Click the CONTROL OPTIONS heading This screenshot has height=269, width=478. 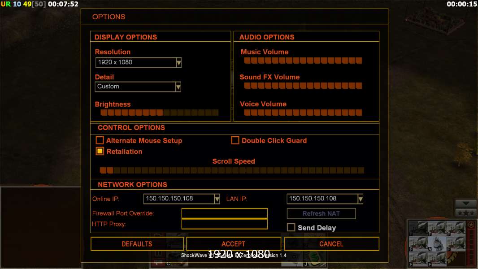(131, 128)
